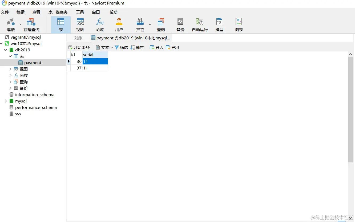This screenshot has height=222, width=355.
Task: Click the Export (导出) button
Action: coord(172,47)
